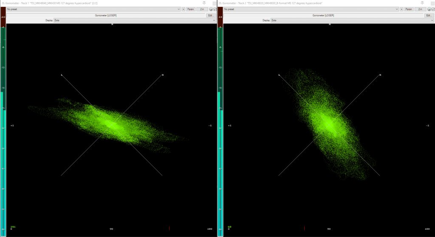435x237 pixels.
Task: Toggle bypass checkbox in Track 1 Goniometer
Action: [x=215, y=9]
